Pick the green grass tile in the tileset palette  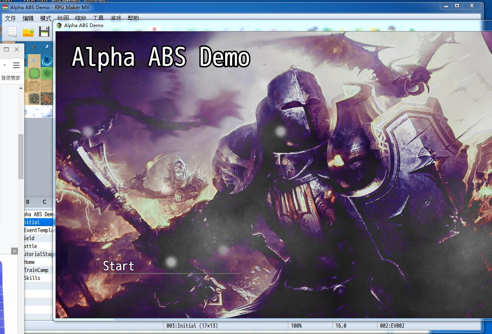(x=34, y=74)
